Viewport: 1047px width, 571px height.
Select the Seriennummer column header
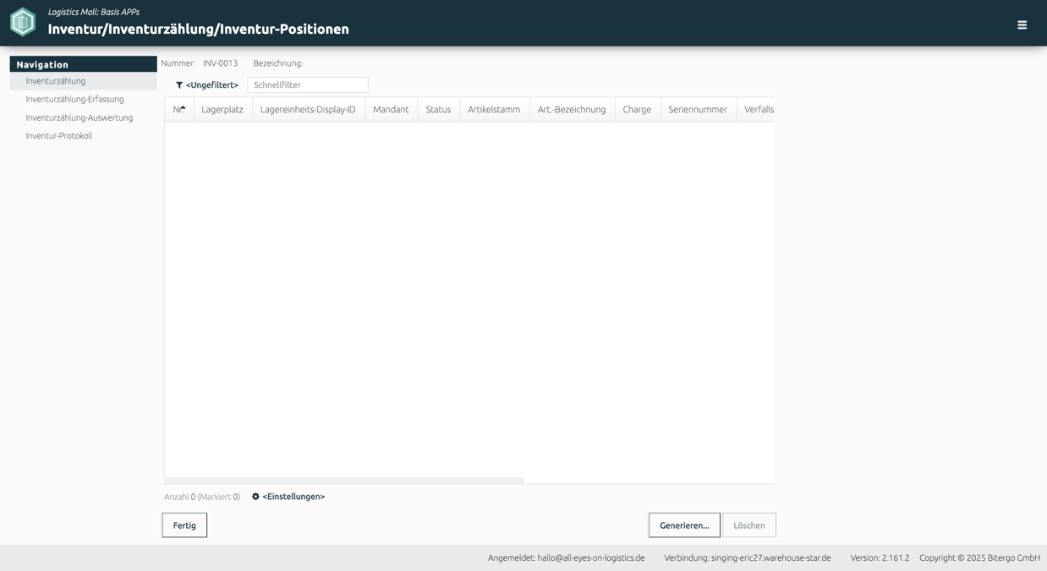point(698,110)
